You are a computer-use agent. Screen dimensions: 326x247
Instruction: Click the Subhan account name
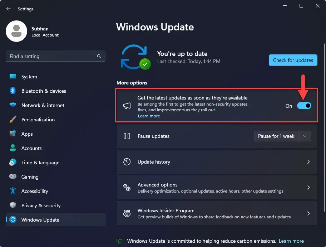click(40, 29)
